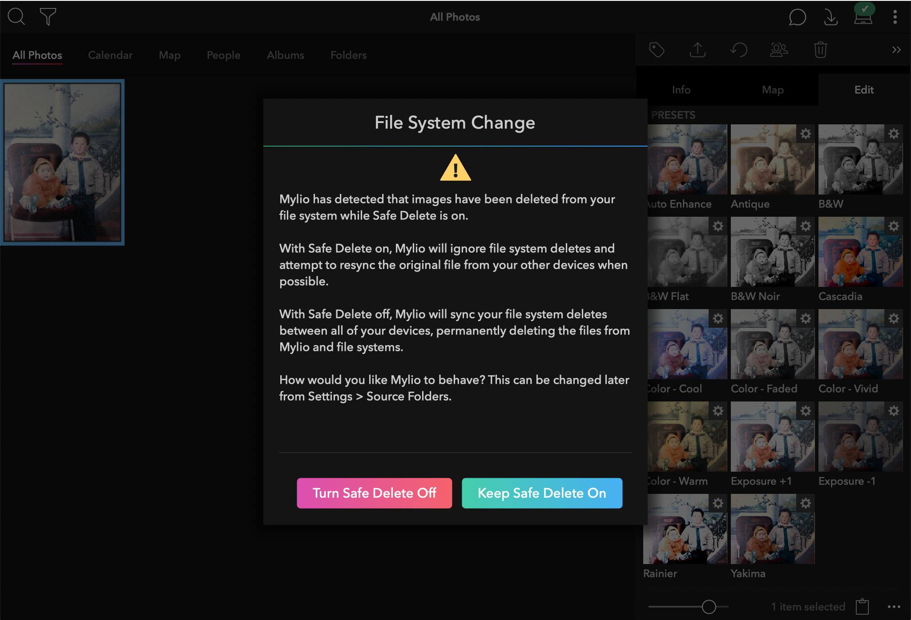Viewport: 911px width, 620px height.
Task: Open the filter funnel icon
Action: tap(48, 17)
